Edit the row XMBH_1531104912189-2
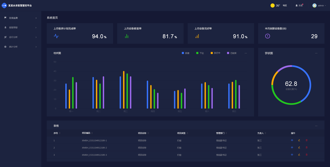The image size is (330, 167). pyautogui.click(x=299, y=148)
